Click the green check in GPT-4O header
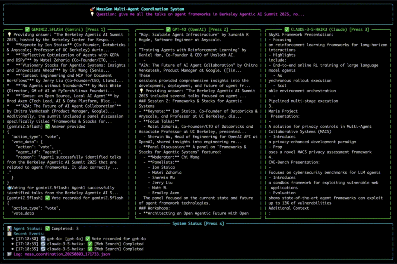Image resolution: width=397 pixels, height=264 pixels. click(x=168, y=29)
